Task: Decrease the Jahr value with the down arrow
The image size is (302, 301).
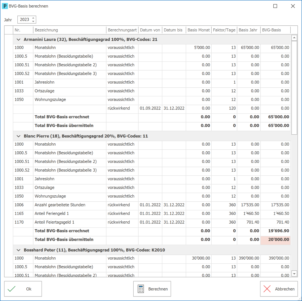Action: (33, 21)
